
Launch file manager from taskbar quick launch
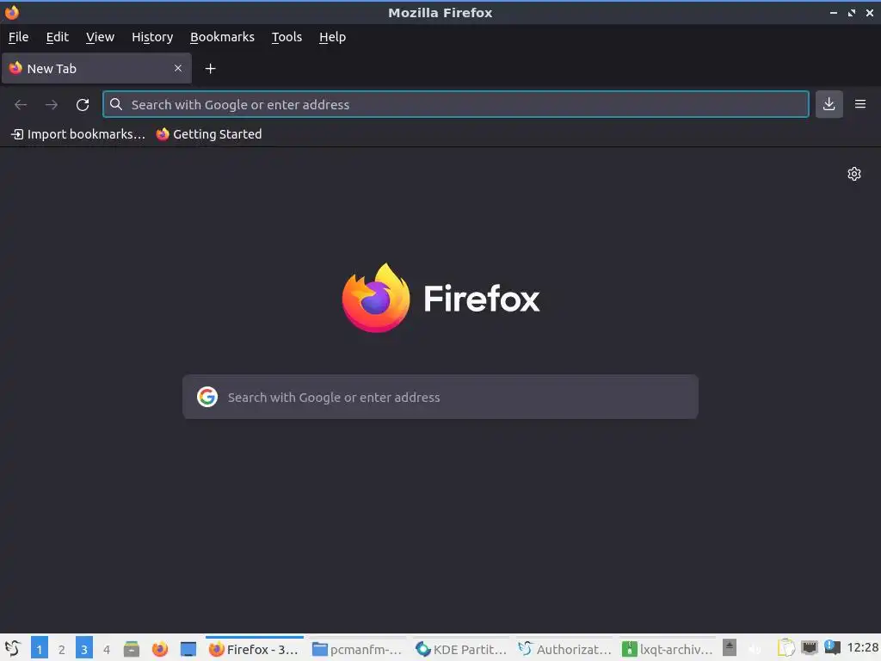tap(132, 649)
